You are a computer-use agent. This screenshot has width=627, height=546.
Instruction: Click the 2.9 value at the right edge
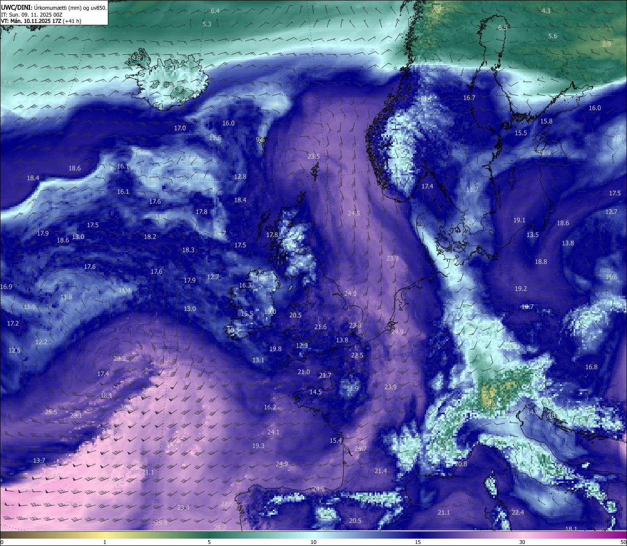(x=606, y=44)
